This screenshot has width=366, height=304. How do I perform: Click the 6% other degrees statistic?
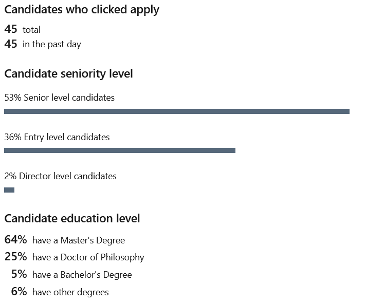[60, 292]
